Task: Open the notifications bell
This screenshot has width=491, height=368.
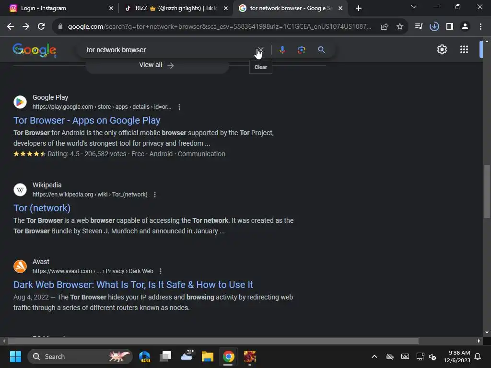Action: (478, 356)
